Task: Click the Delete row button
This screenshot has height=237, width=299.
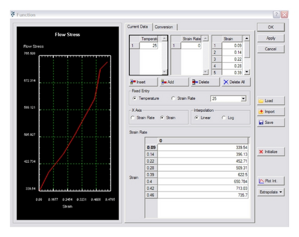Action: click(x=205, y=82)
